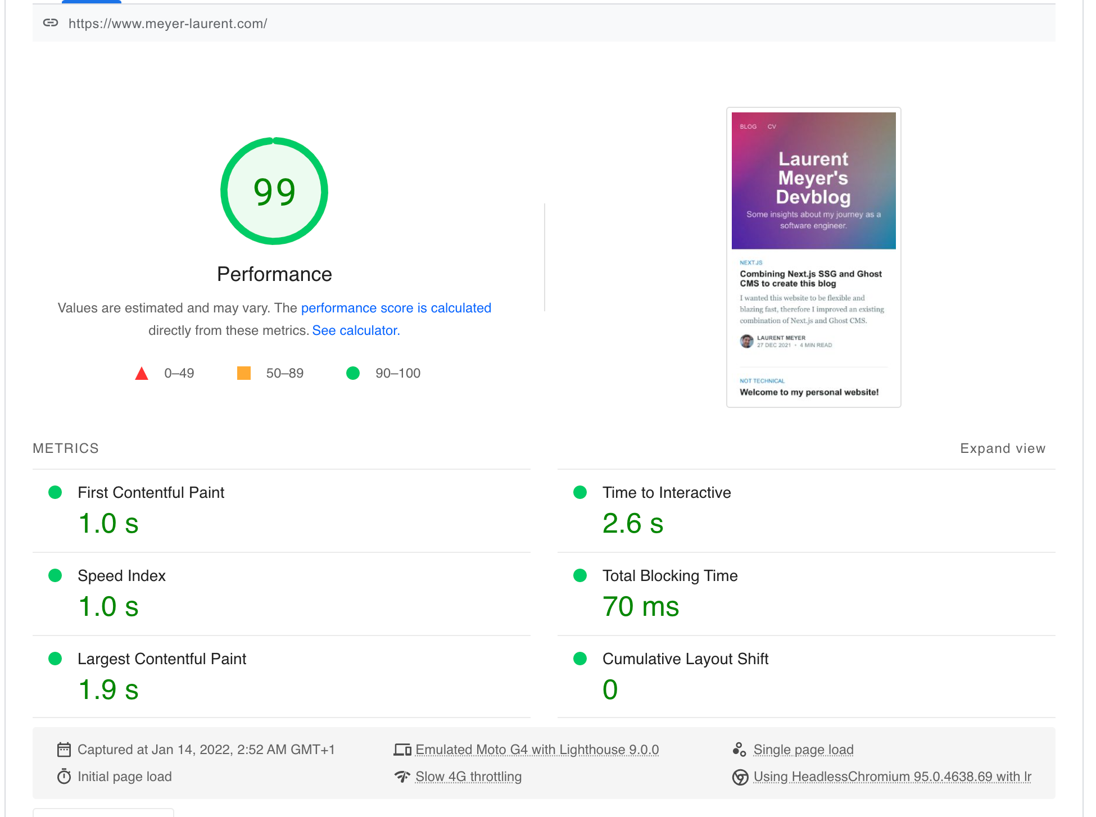
Task: Click the 70 ms Total Blocking Time value
Action: (641, 607)
